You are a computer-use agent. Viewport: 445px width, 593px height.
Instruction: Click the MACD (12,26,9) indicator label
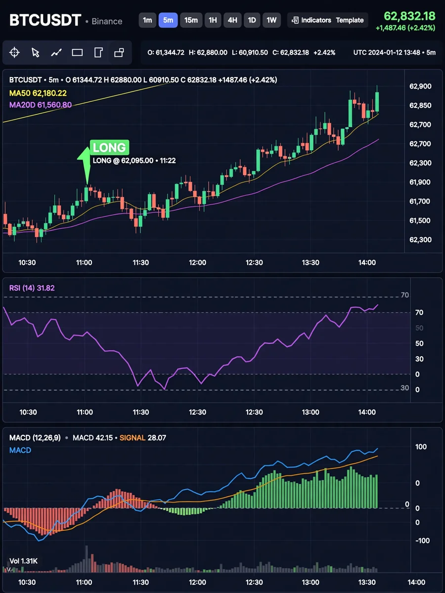click(35, 438)
